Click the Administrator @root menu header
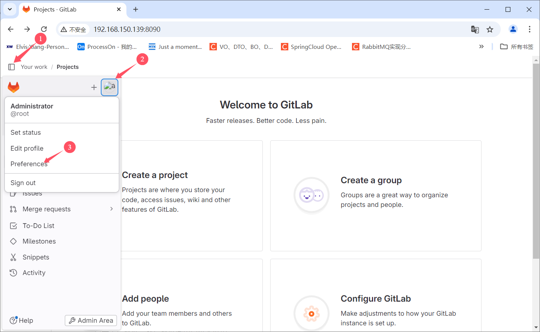 (62, 110)
